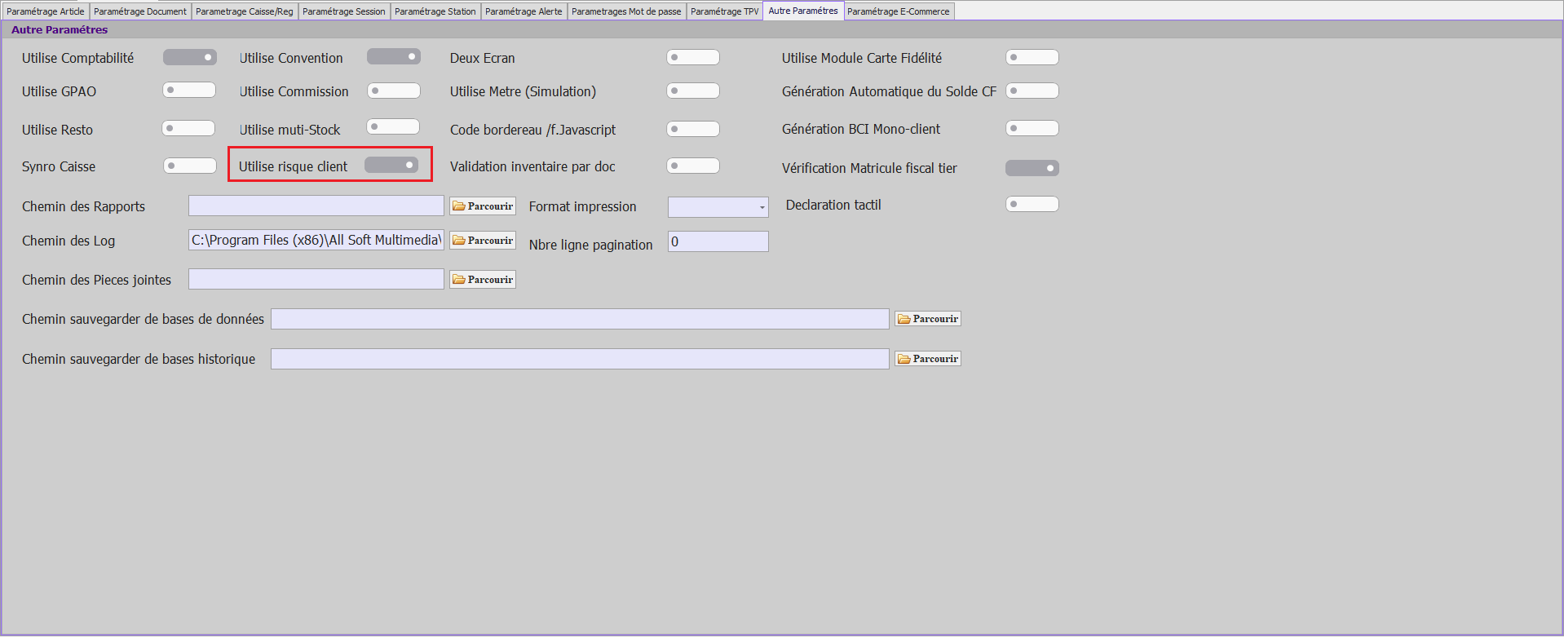Switch to Paramétrage Article tab

pos(46,11)
